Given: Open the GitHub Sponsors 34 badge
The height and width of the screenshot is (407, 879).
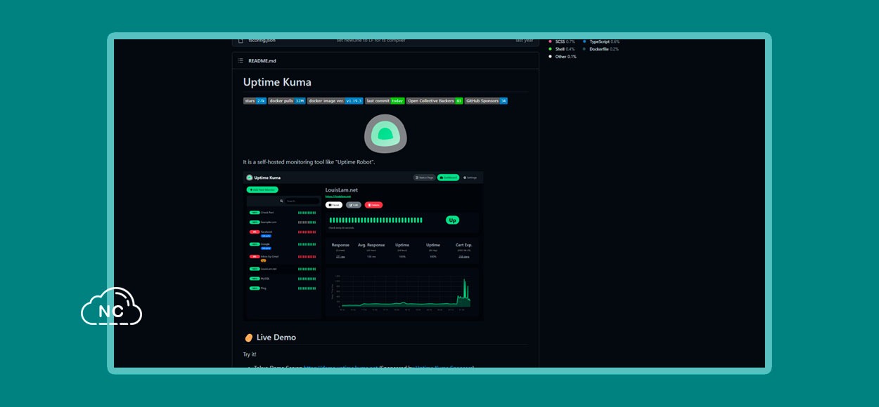Looking at the screenshot, I should point(486,101).
